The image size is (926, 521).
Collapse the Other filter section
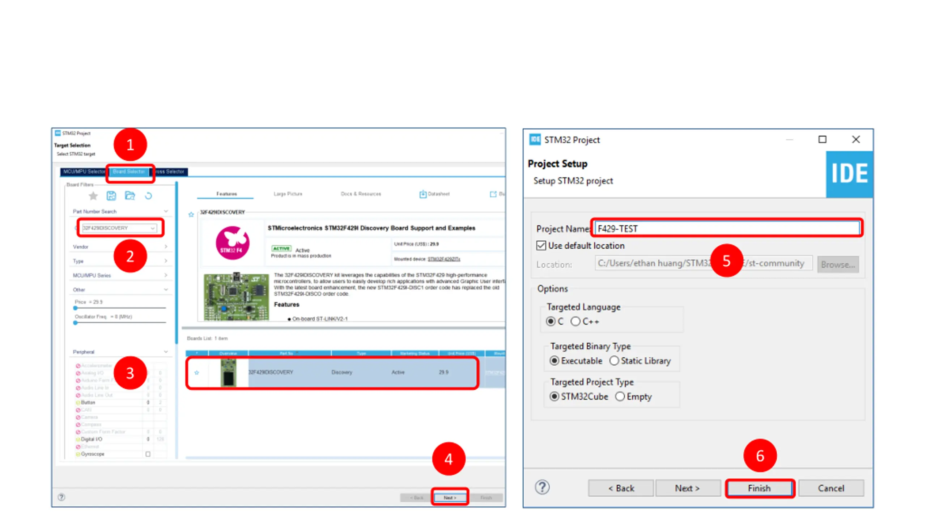tap(166, 289)
